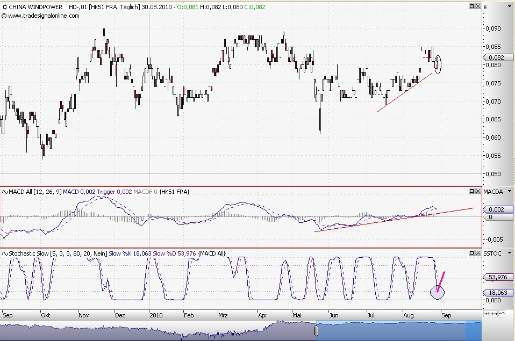The image size is (515, 341).
Task: Click the chart line view icon beside time axis
Action: tap(502, 314)
